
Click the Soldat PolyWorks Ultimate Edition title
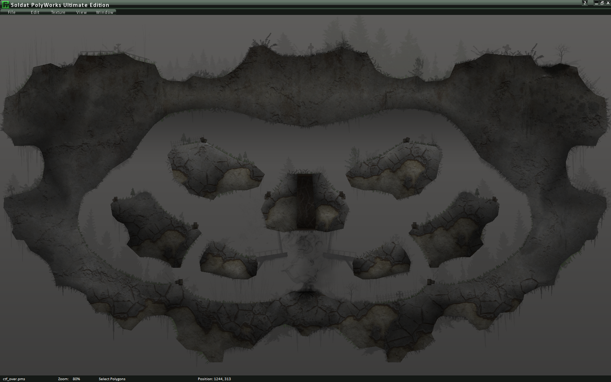[x=60, y=5]
